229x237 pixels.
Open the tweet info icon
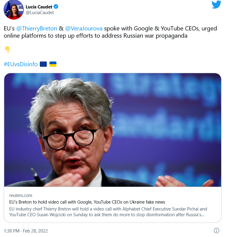tap(216, 230)
